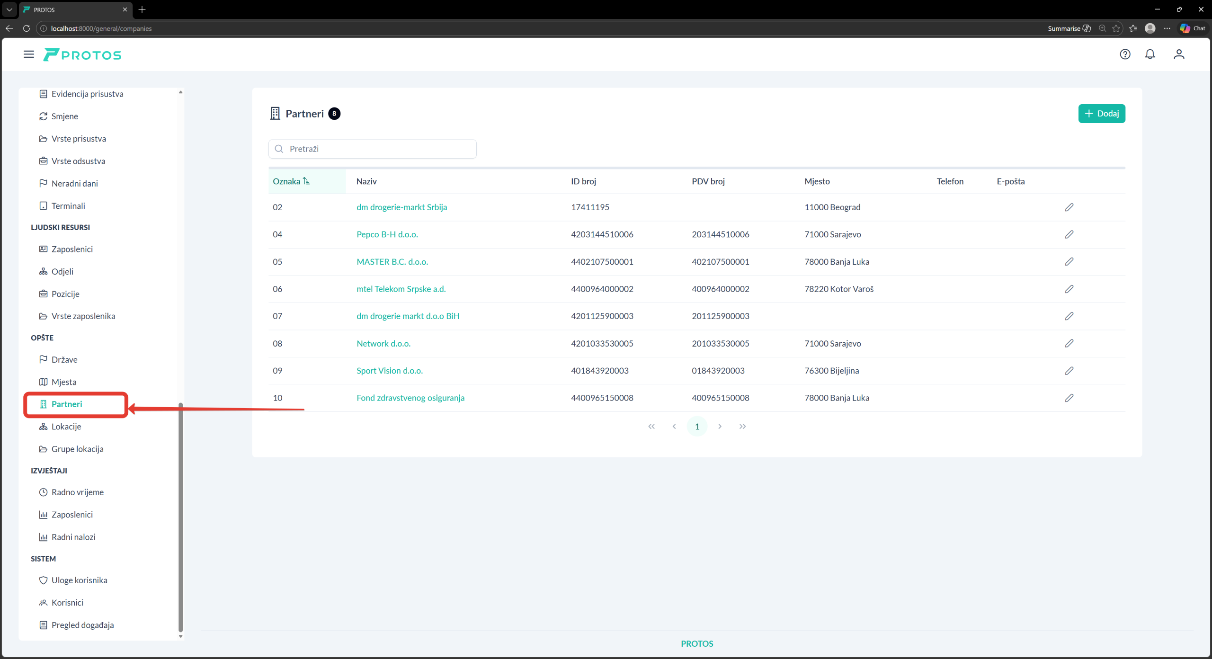Open Zaposlenici under Ljudski resursi
Image resolution: width=1212 pixels, height=659 pixels.
(72, 249)
